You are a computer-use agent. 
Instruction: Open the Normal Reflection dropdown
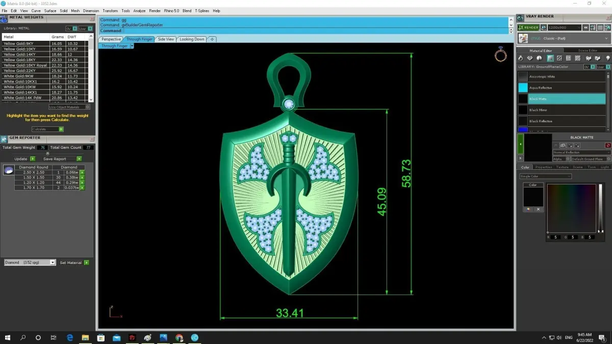tap(582, 152)
